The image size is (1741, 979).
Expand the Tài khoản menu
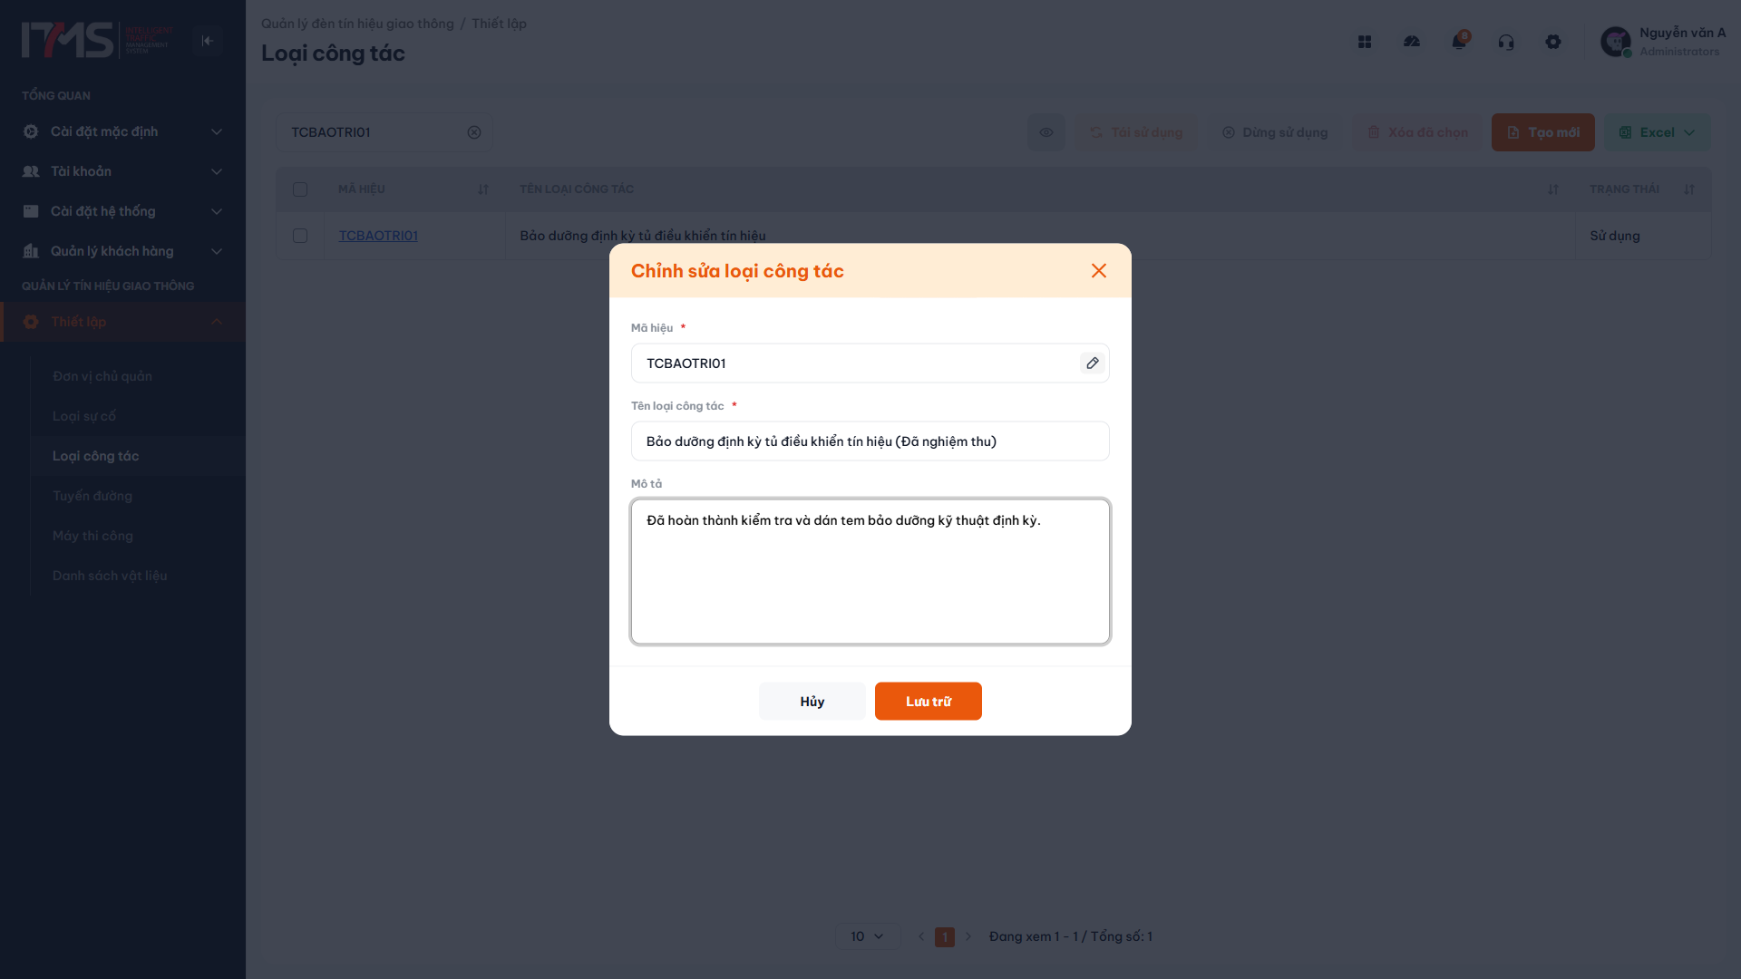(x=122, y=171)
